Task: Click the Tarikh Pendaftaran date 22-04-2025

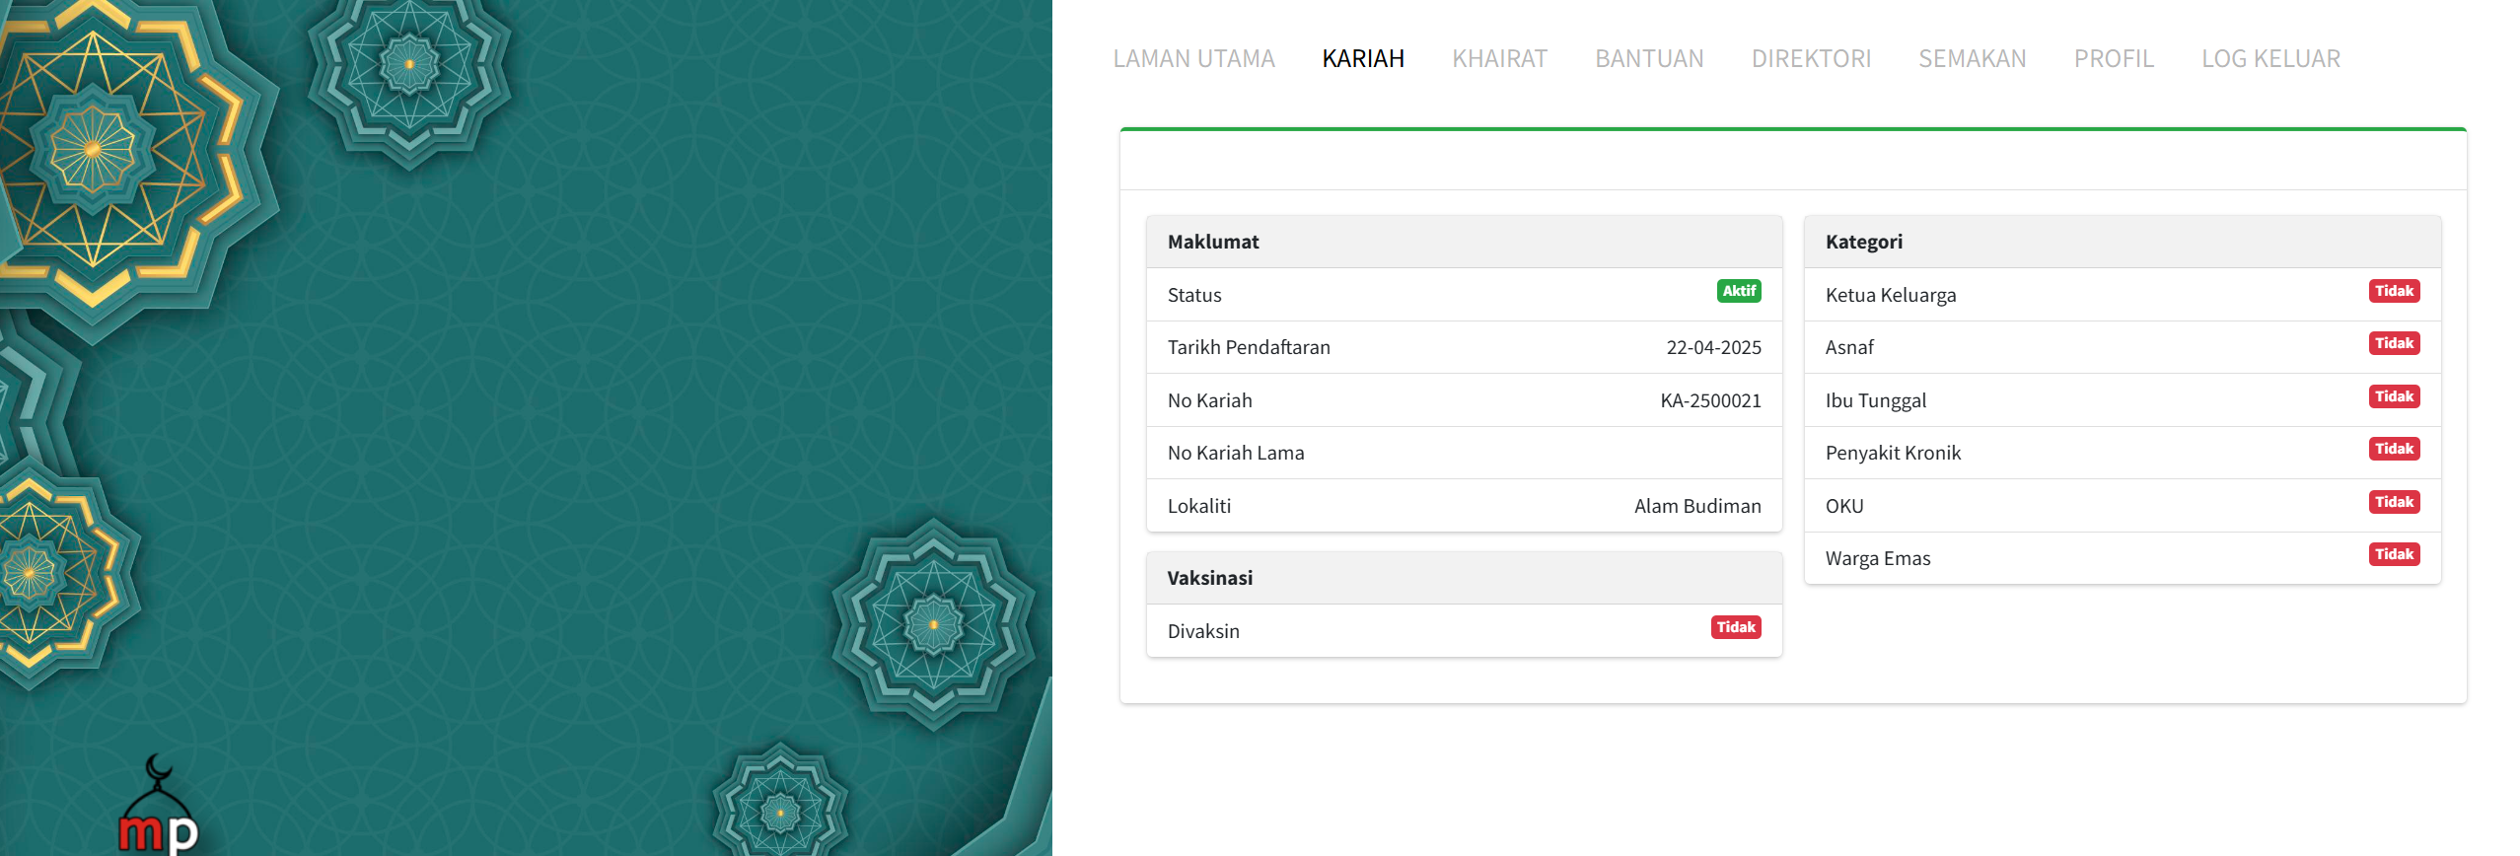Action: pos(1713,348)
